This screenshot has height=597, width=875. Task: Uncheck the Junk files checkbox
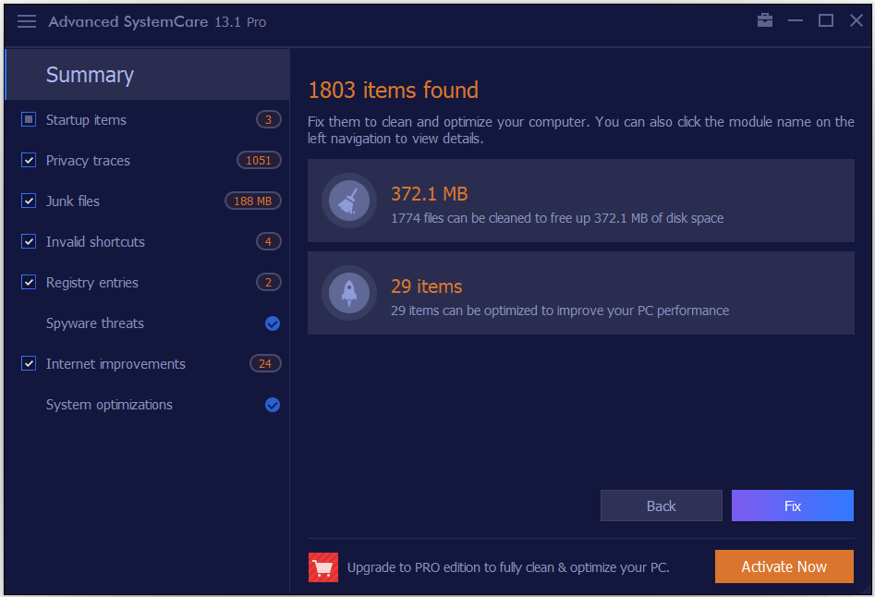click(x=29, y=201)
